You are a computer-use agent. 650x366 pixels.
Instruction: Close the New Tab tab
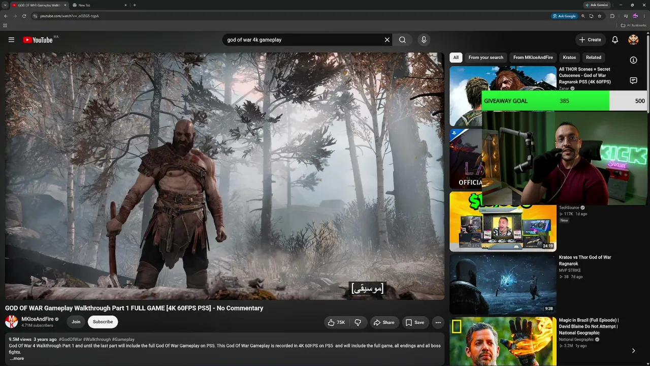coord(126,5)
